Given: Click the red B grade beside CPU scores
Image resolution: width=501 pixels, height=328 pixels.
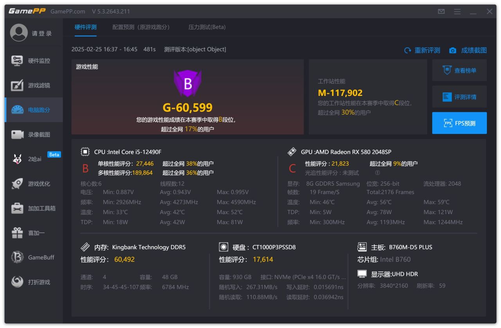Looking at the screenshot, I should tap(85, 168).
